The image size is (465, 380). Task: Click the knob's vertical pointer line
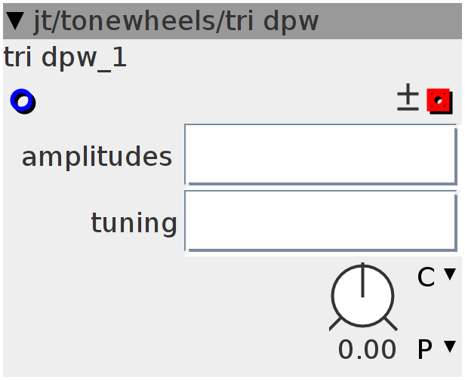(x=362, y=280)
